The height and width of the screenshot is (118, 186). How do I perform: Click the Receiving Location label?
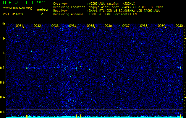pos(69,7)
